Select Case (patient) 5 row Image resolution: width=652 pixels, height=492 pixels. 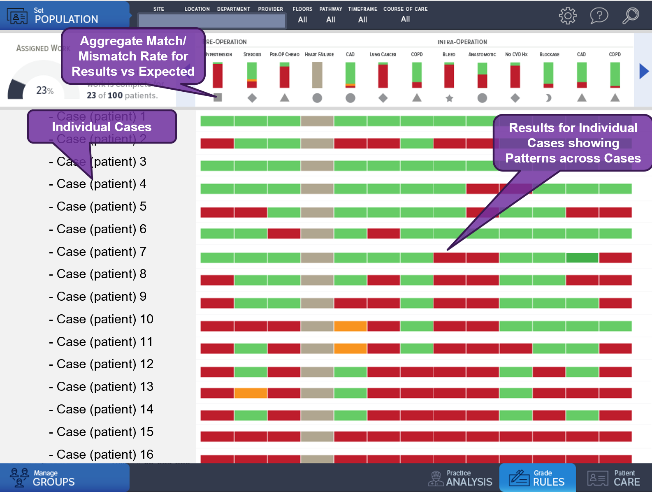point(98,207)
